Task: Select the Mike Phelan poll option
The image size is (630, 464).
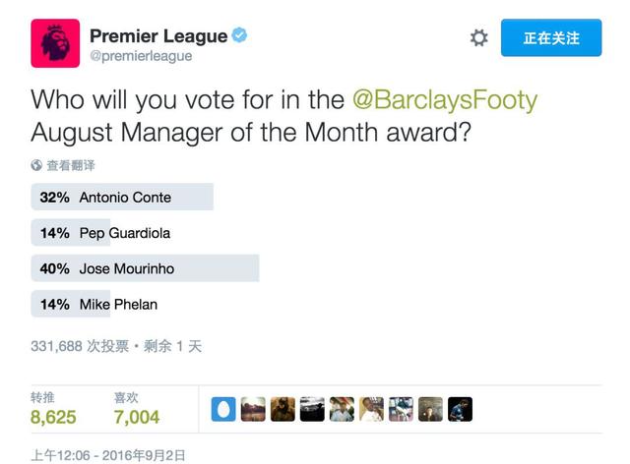Action: click(x=94, y=304)
